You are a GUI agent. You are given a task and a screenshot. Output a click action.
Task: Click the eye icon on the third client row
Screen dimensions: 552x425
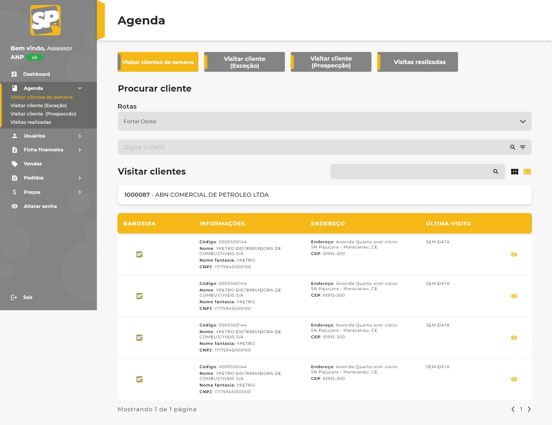tap(514, 338)
